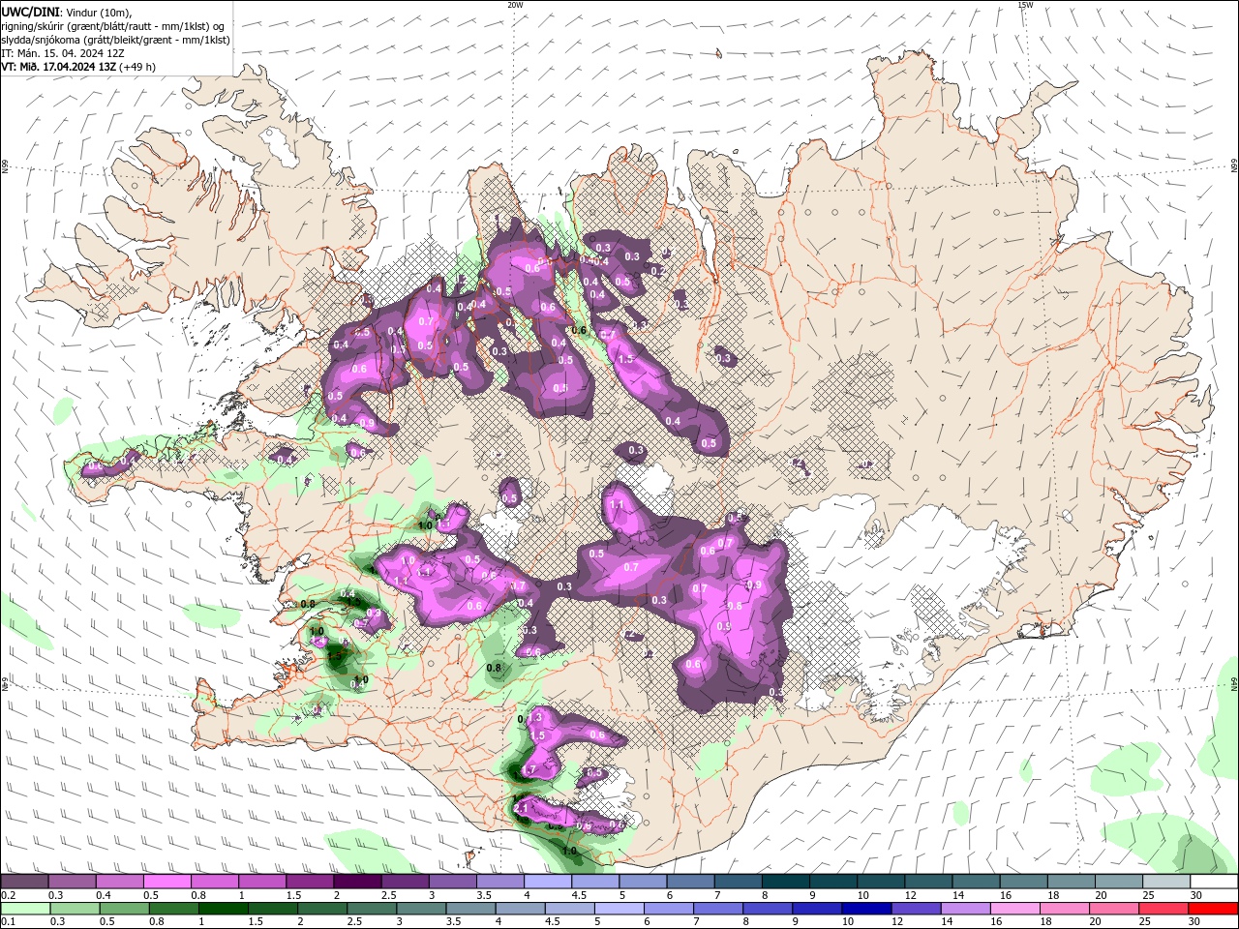Click the 0.2 swatch on the upper snow scale
This screenshot has height=929, width=1239.
click(x=24, y=882)
